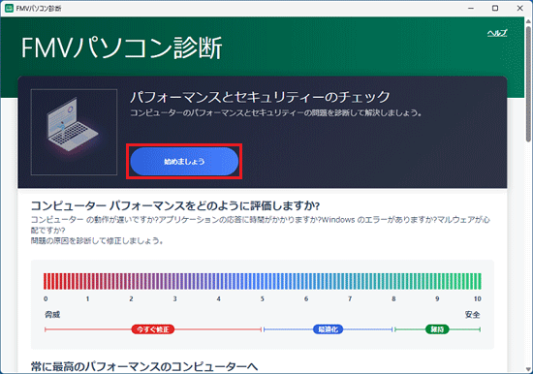Minimize the FMVパソコン診断 window

pyautogui.click(x=471, y=8)
